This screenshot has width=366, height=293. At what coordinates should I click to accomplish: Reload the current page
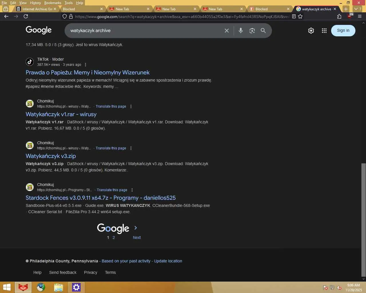[x=26, y=16]
